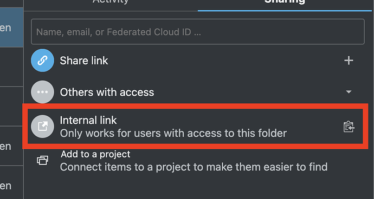Focus the Name, email, or Federated Cloud ID field
Viewport: 374px width, 199px height.
[x=198, y=32]
